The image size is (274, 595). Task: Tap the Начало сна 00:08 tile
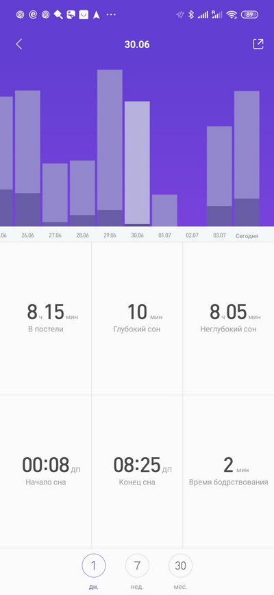pos(45,471)
